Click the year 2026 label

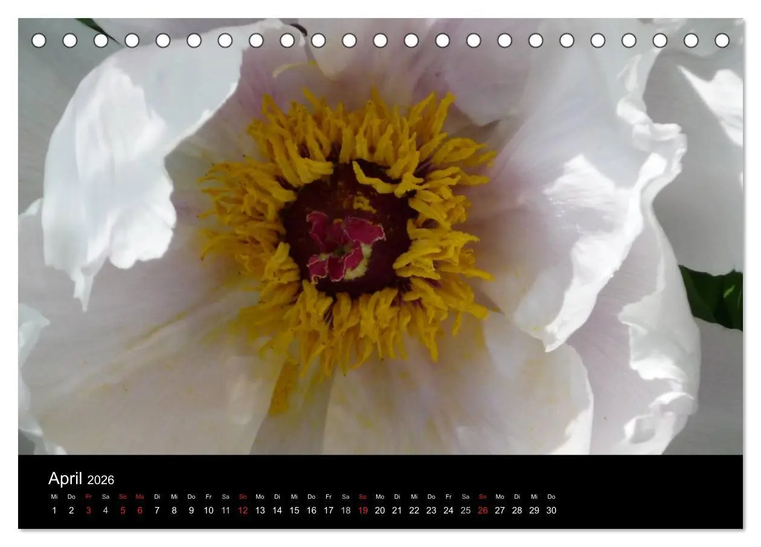point(100,481)
